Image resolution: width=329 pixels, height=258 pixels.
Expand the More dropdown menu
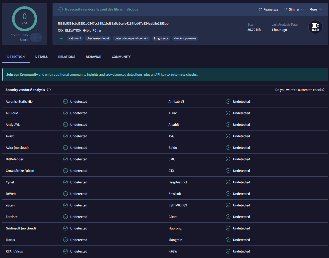[316, 10]
